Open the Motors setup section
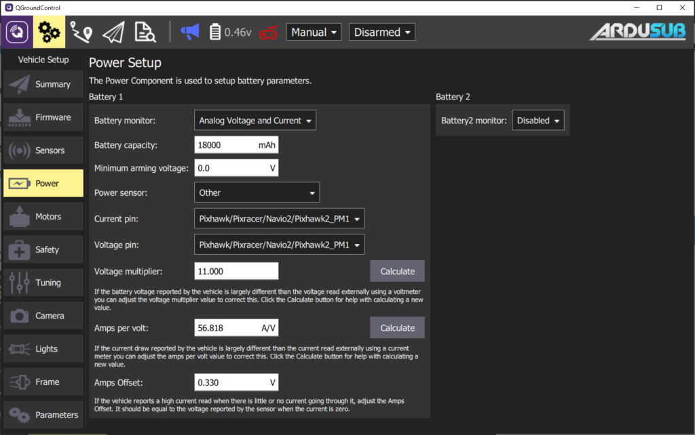695x435 pixels. tap(43, 216)
